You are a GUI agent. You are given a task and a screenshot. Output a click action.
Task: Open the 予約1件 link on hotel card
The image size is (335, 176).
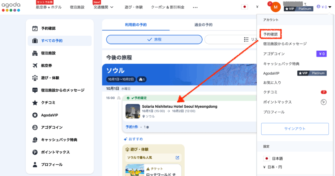(132, 127)
